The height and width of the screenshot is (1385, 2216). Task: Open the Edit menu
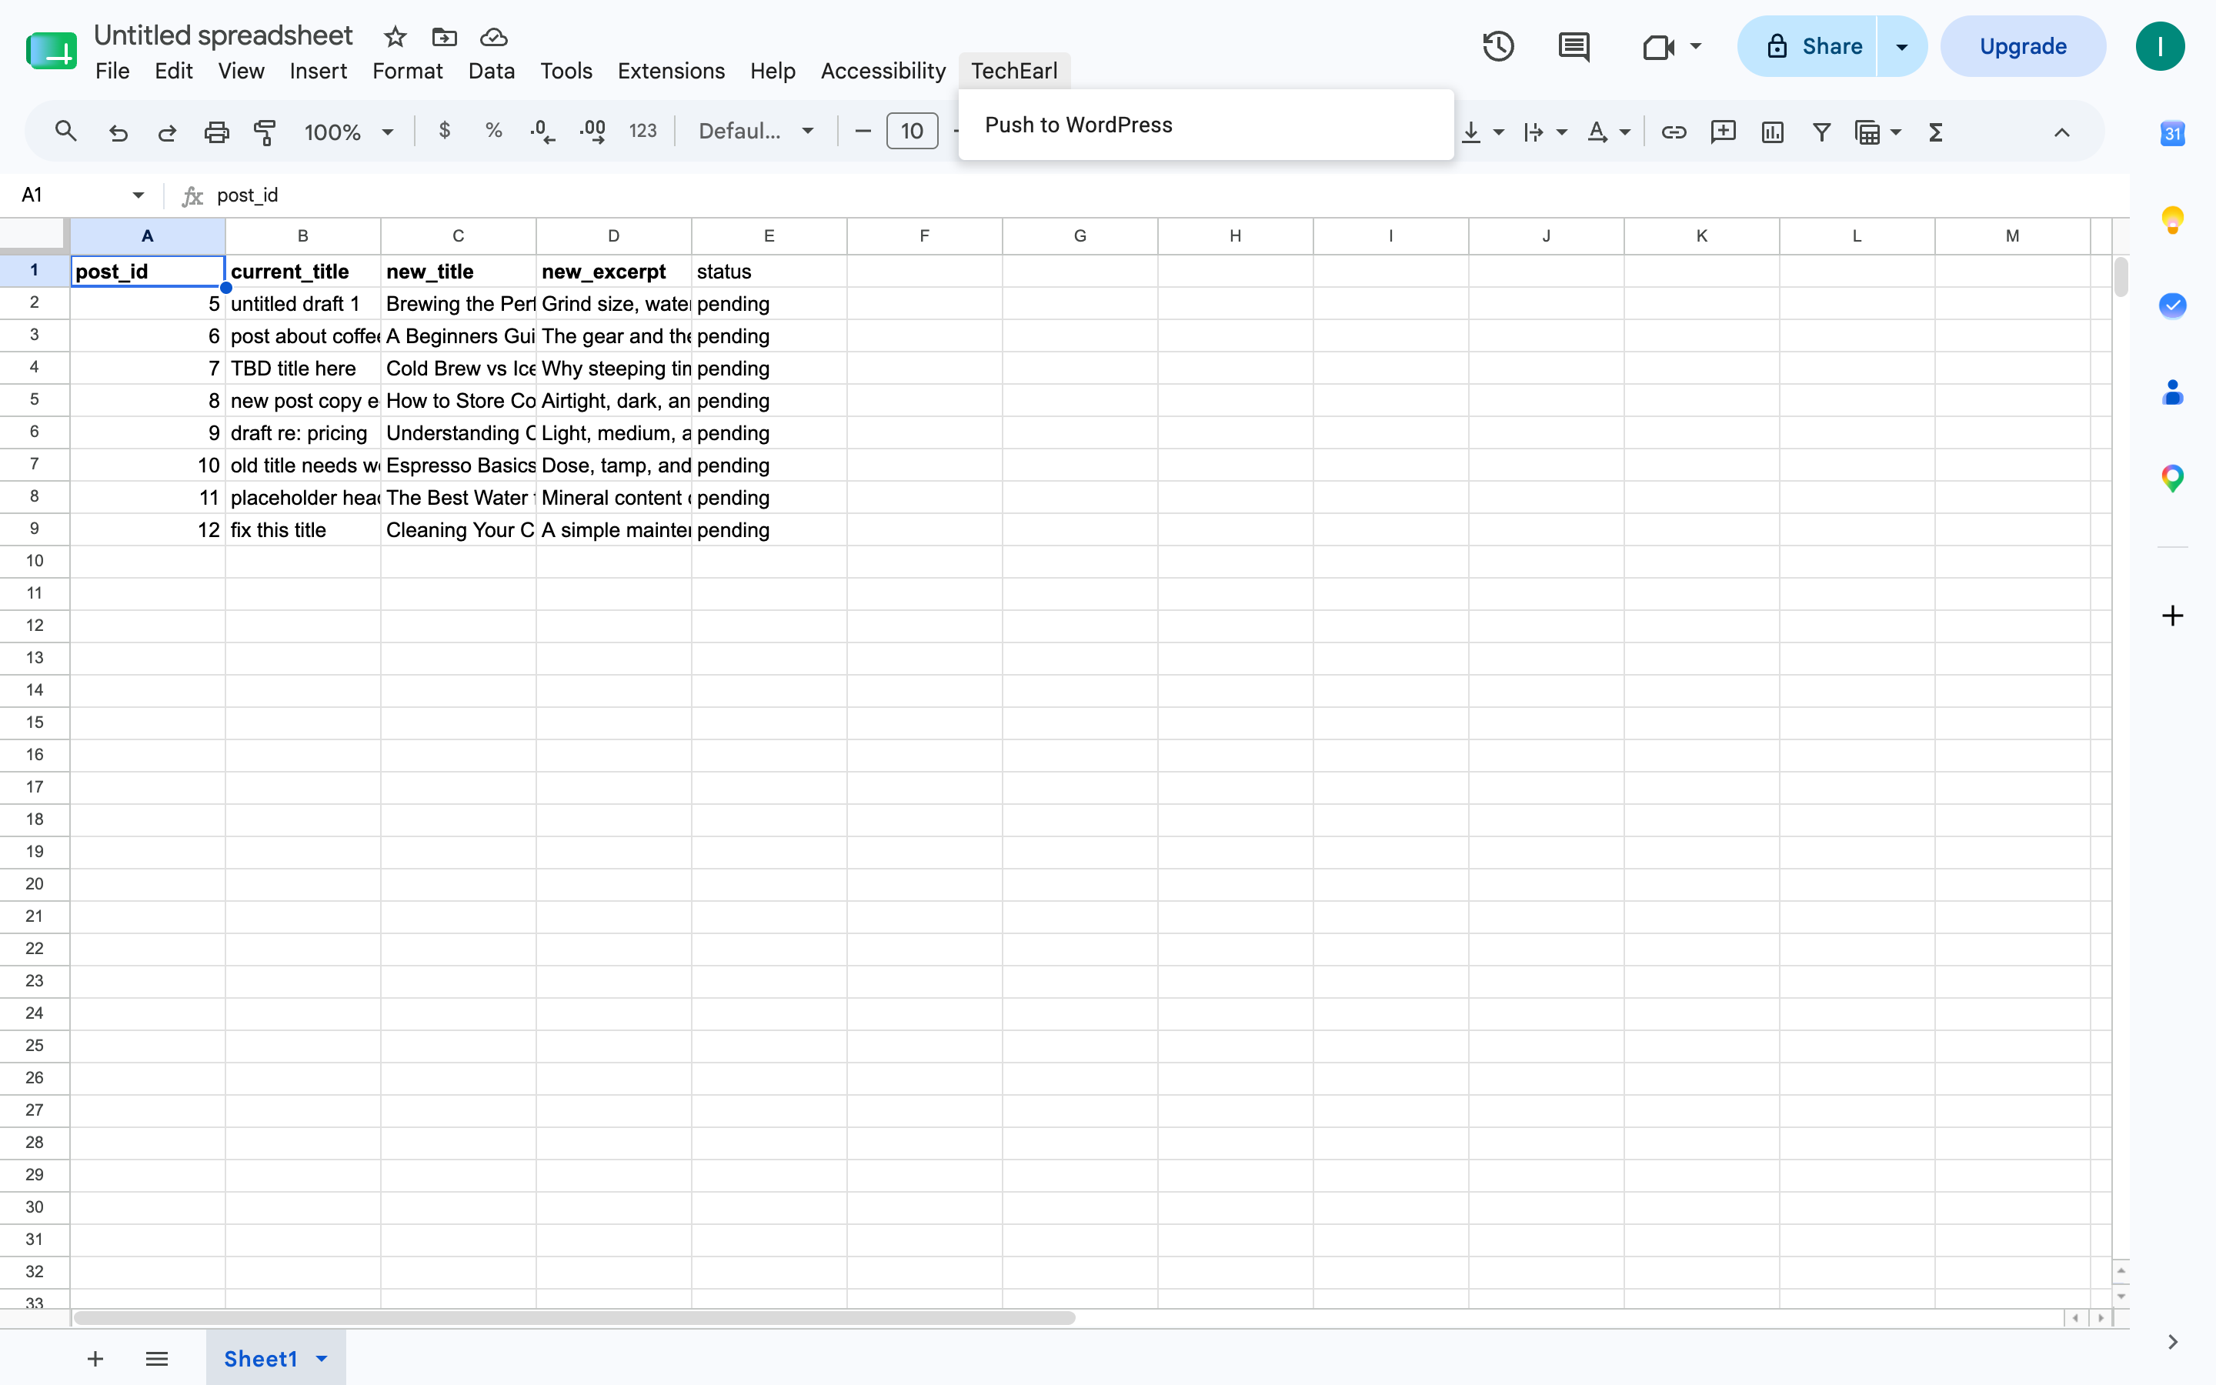click(173, 72)
